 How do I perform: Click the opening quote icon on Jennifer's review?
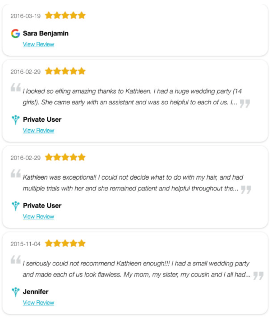tap(15, 260)
